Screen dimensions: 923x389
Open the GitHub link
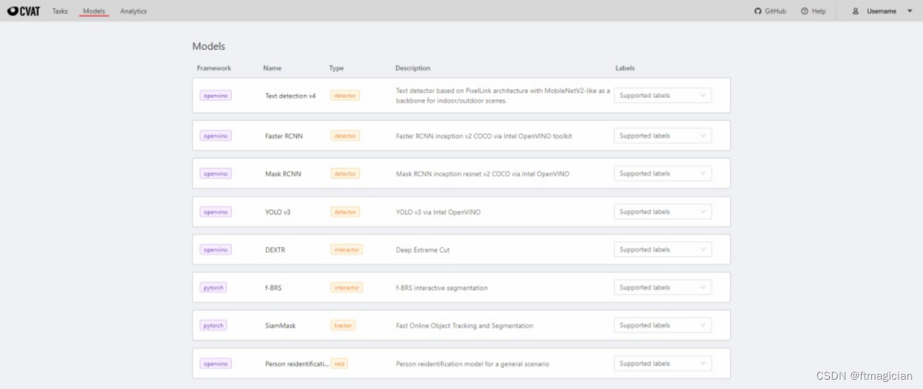(x=770, y=12)
